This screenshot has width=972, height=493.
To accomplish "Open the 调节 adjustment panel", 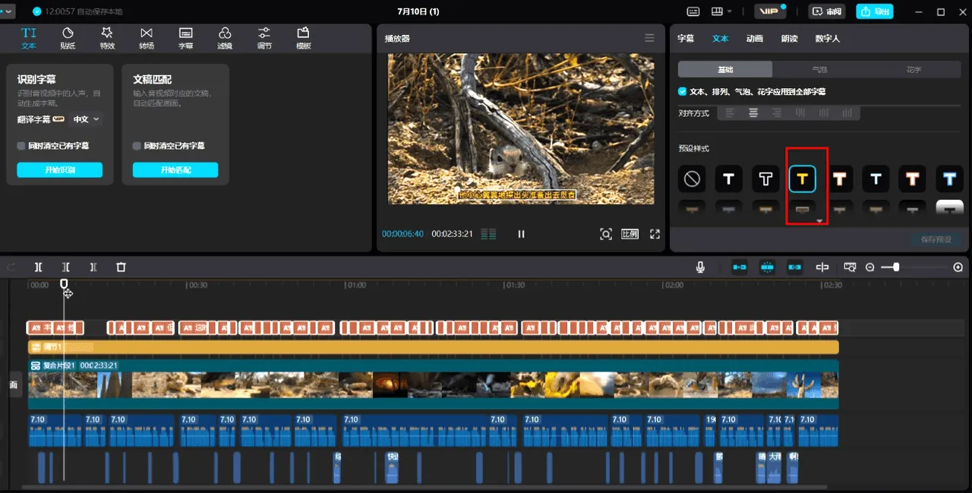I will [264, 37].
